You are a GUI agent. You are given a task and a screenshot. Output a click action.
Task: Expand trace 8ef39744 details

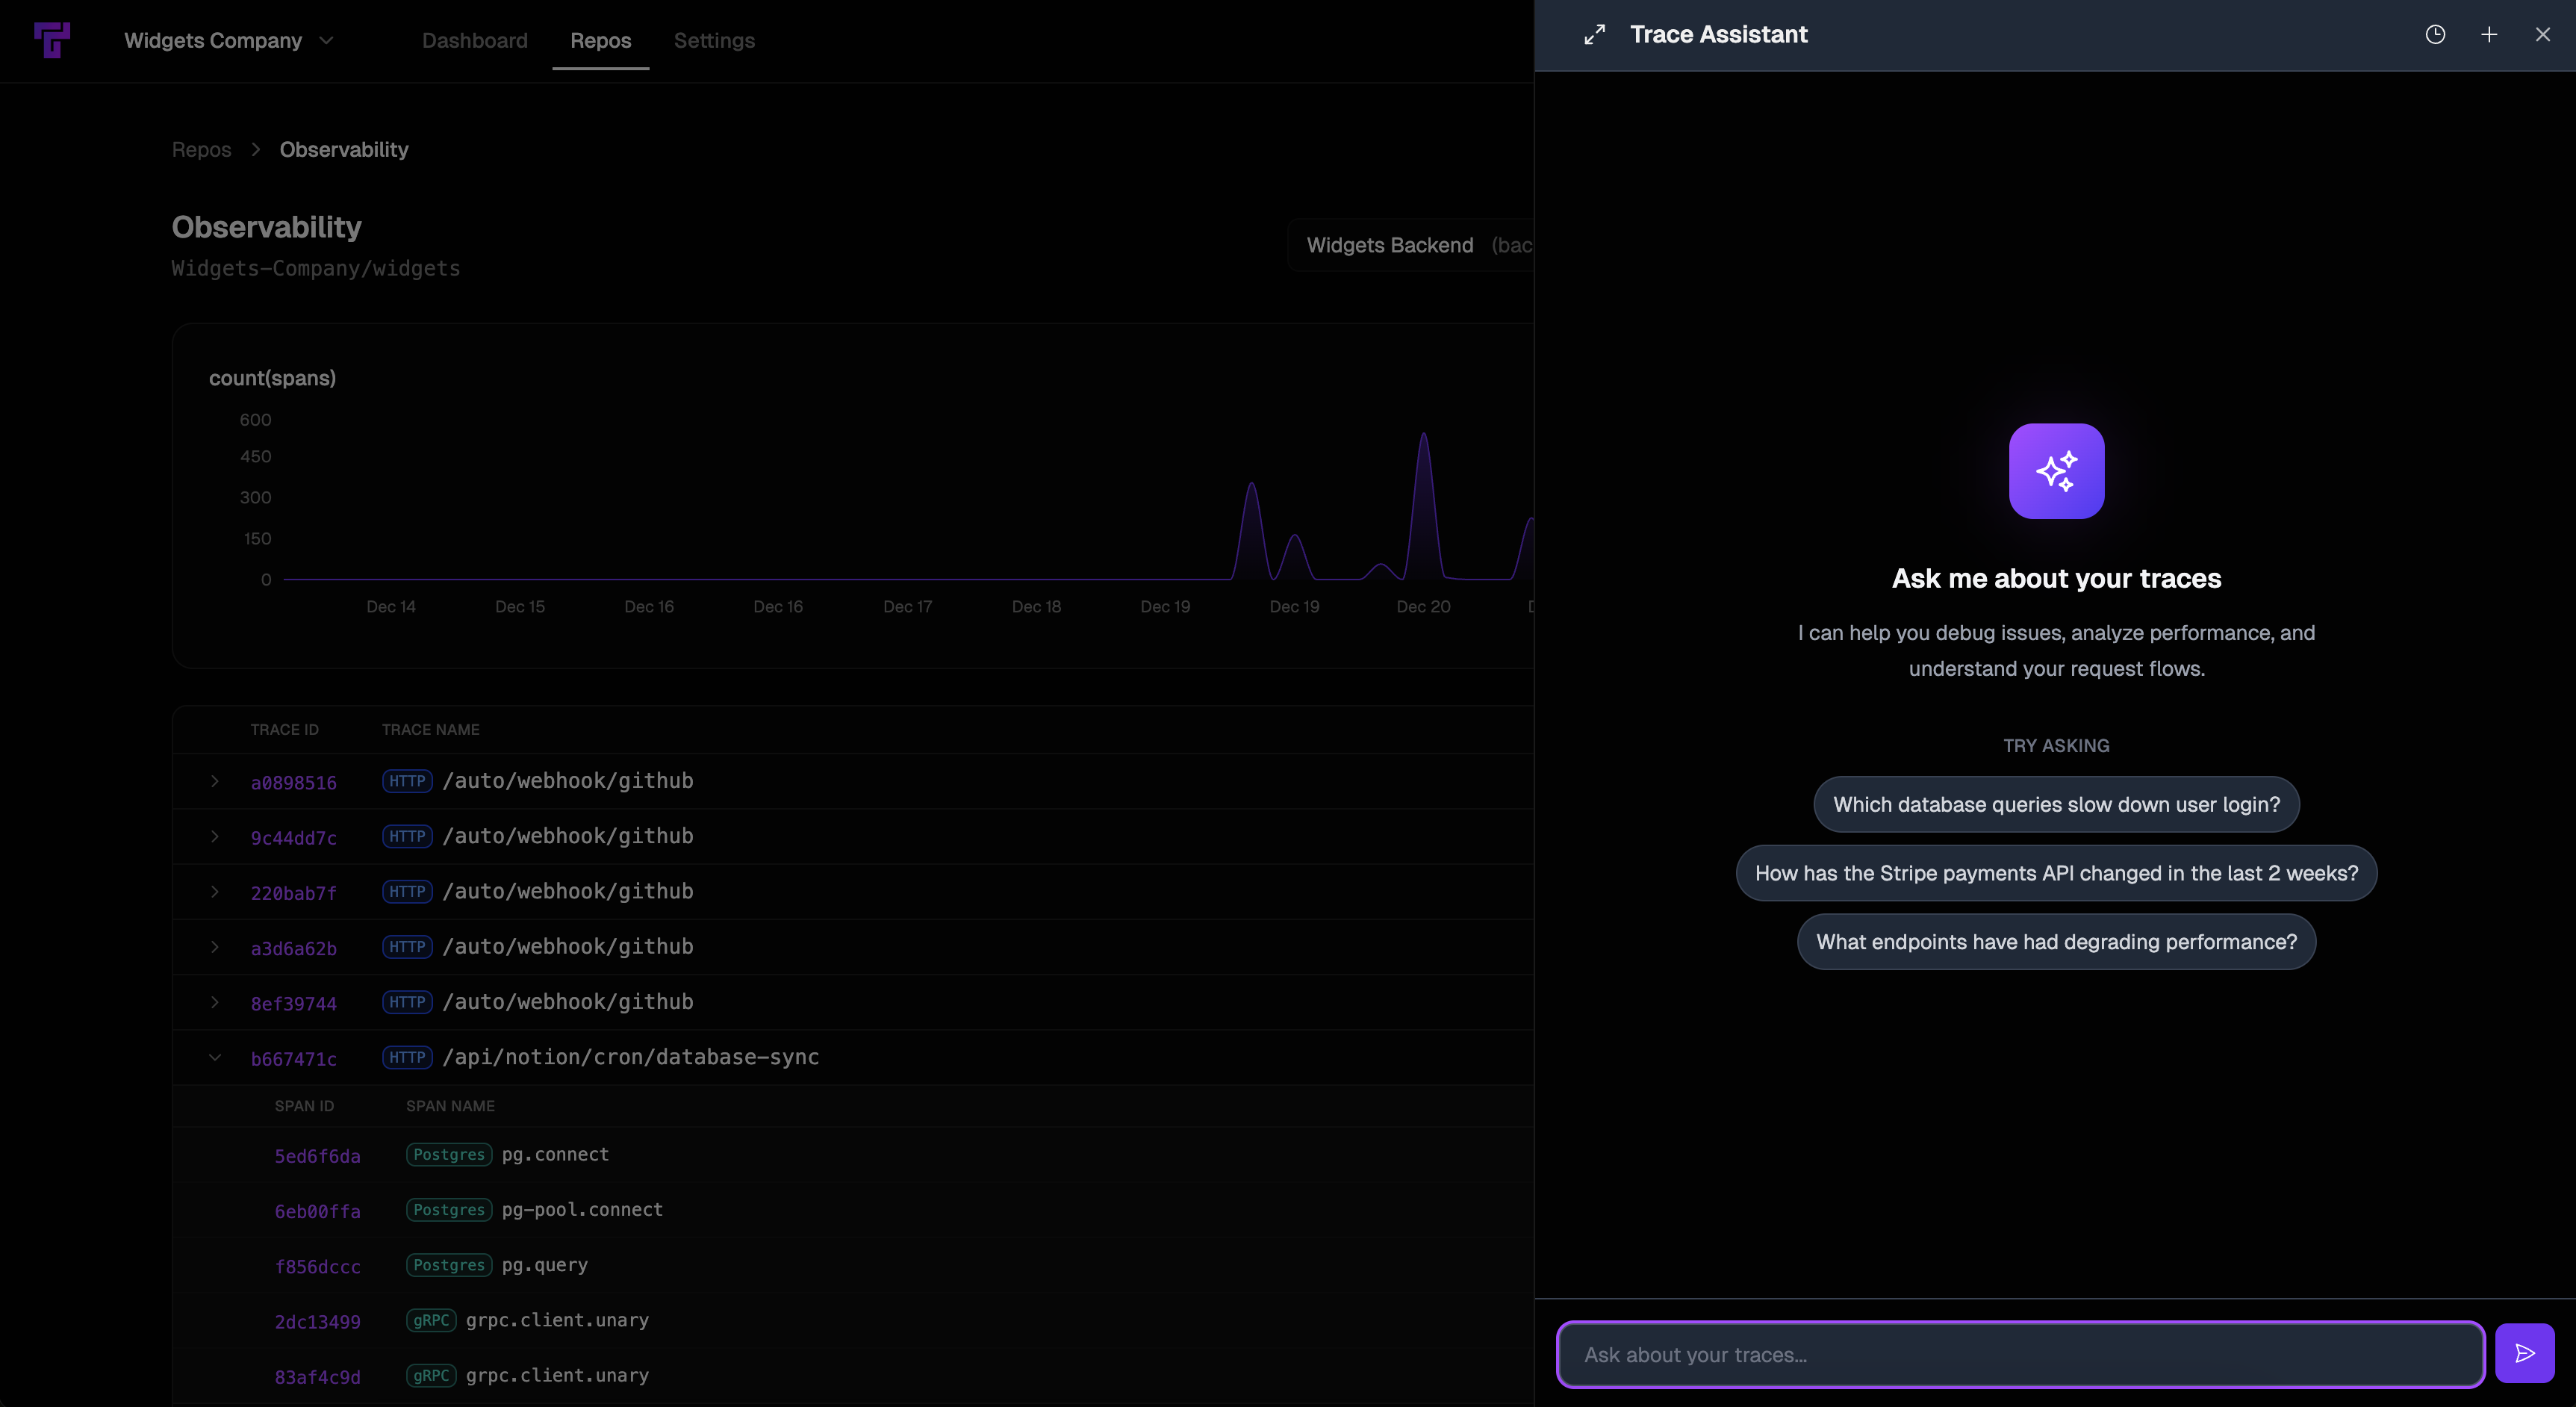tap(215, 1003)
